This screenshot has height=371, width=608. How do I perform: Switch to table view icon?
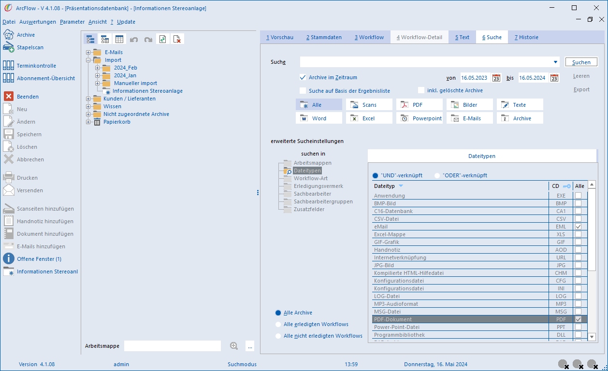tap(119, 39)
